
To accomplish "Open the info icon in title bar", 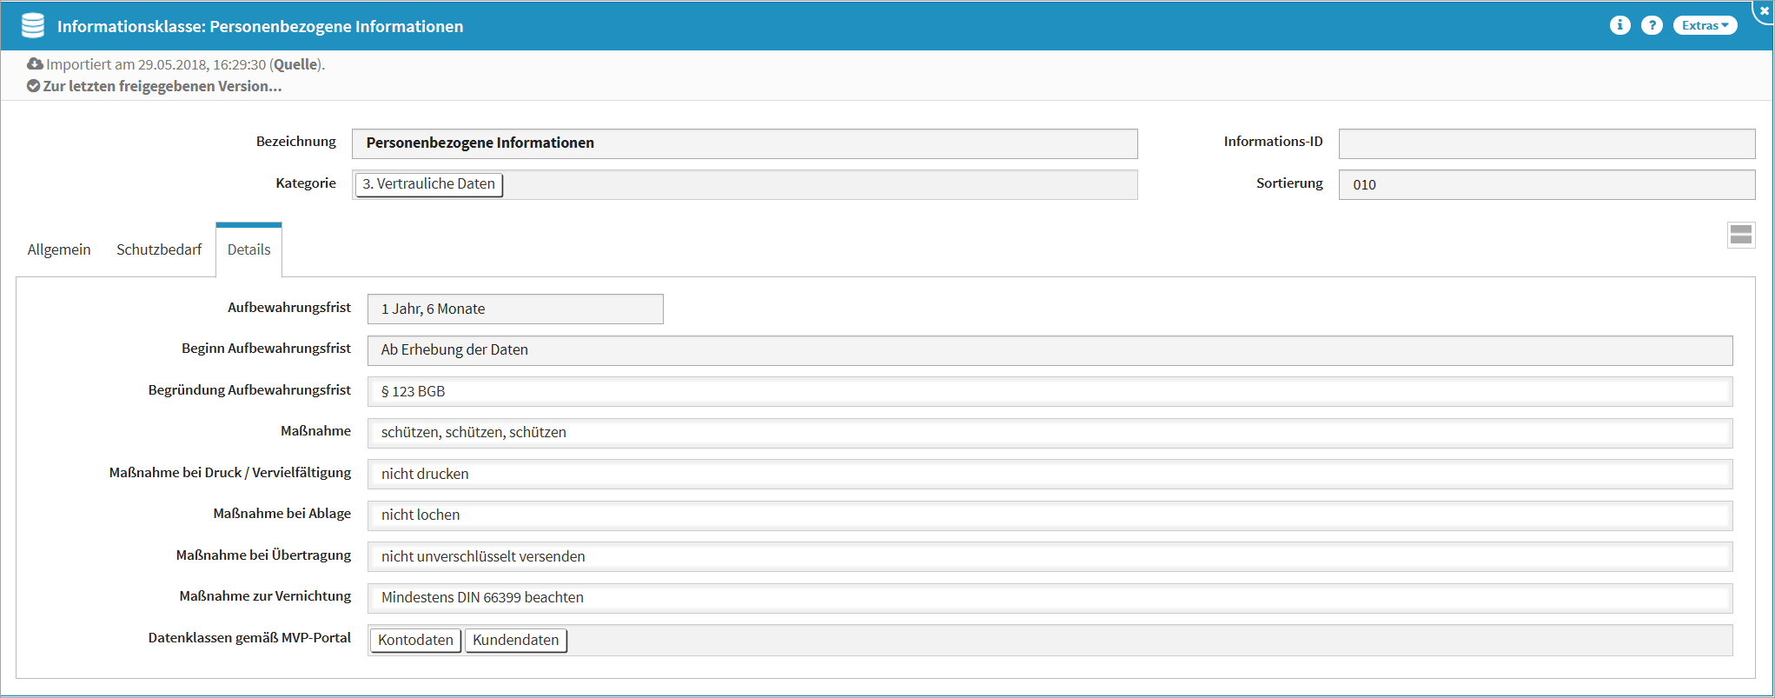I will pos(1619,25).
